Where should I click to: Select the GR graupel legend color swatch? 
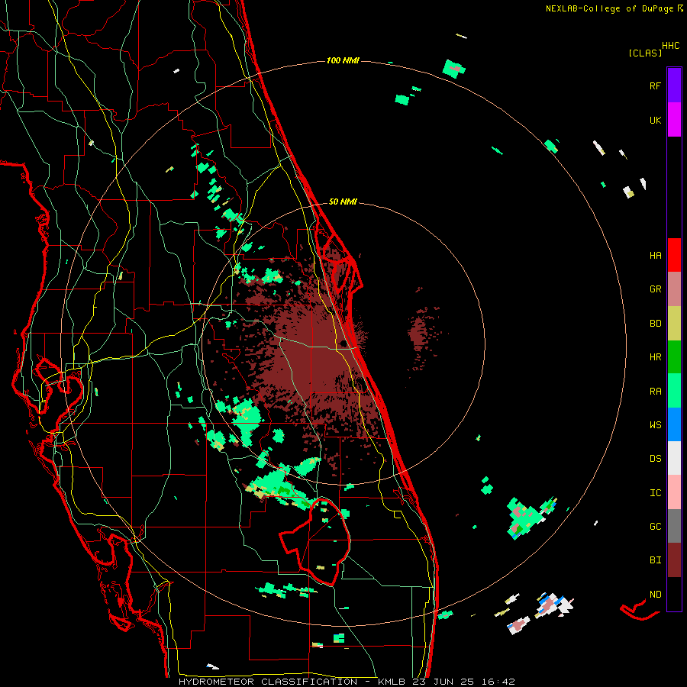click(x=674, y=289)
